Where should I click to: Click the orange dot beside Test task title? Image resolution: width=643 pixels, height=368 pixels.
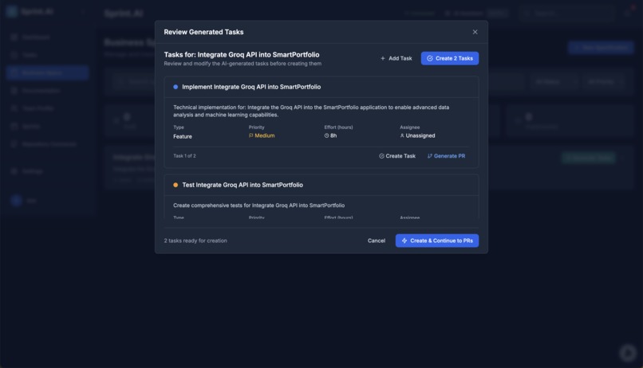[x=176, y=185]
